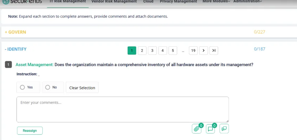Open the attachments paperclip icon
Screen dimensions: 297x140
tap(197, 129)
